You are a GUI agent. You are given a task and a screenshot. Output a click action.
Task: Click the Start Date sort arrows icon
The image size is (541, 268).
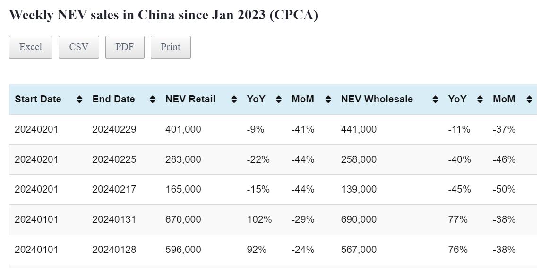[79, 100]
